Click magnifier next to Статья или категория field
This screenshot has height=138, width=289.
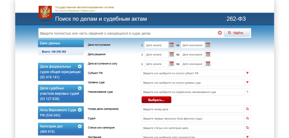248,128
